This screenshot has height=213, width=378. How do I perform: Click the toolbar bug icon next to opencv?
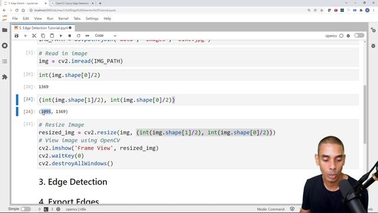pos(348,35)
